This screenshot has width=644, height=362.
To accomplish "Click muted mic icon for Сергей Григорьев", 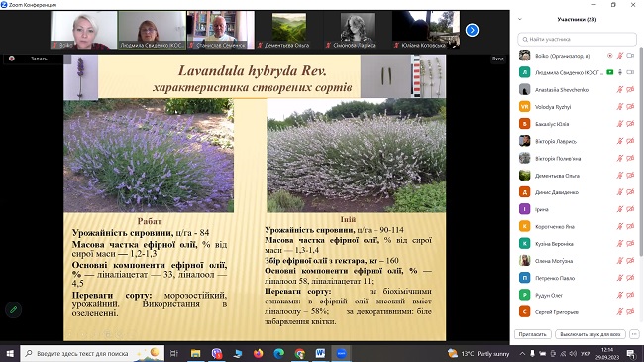I will click(x=620, y=311).
